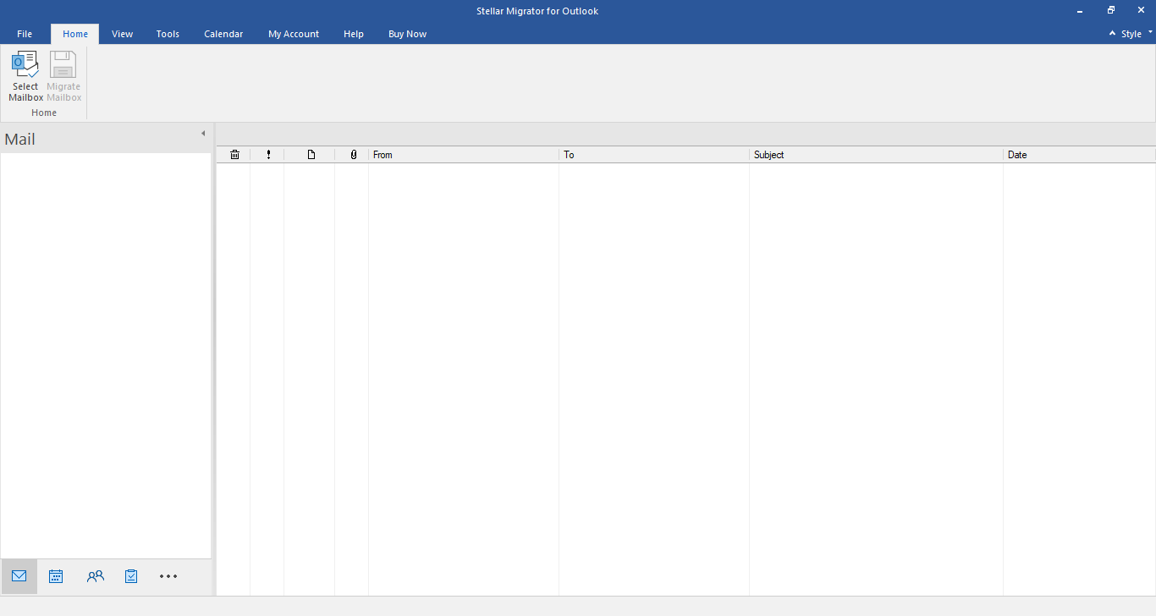This screenshot has width=1156, height=616.
Task: Open the Tools ribbon tab
Action: 168,34
